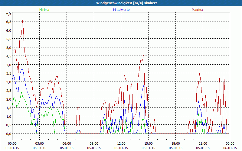Click the 18:00 time axis label

[176, 144]
